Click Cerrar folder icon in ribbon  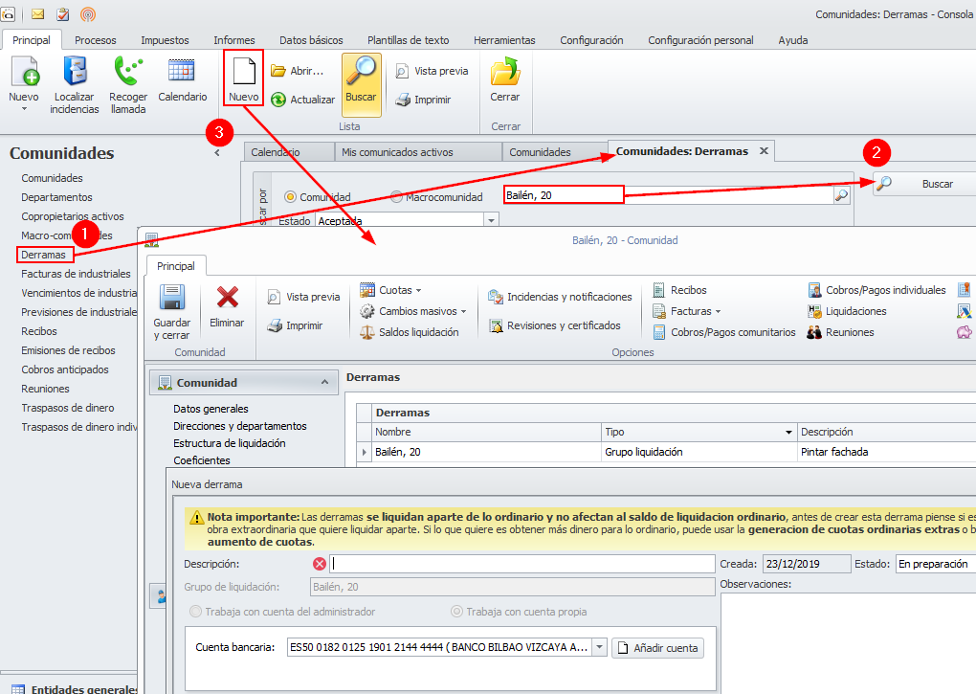504,74
